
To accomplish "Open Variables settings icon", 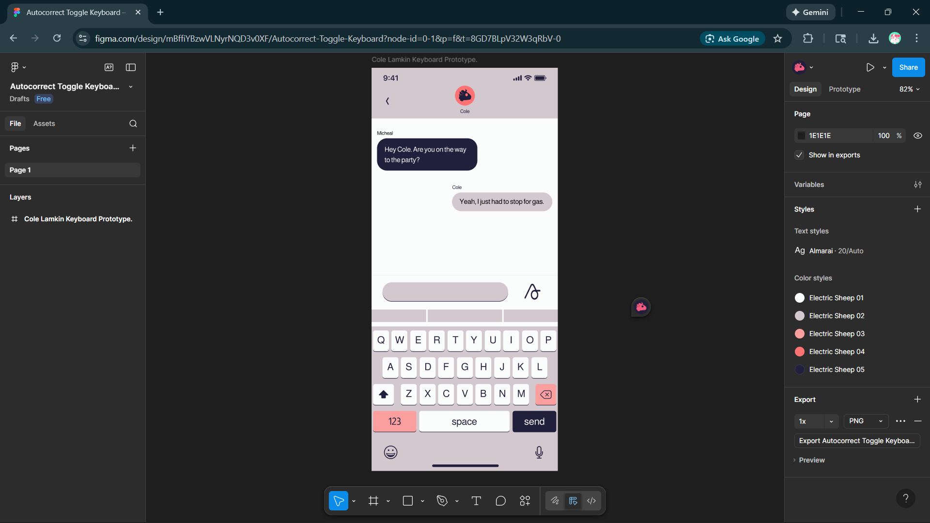I will point(917,185).
